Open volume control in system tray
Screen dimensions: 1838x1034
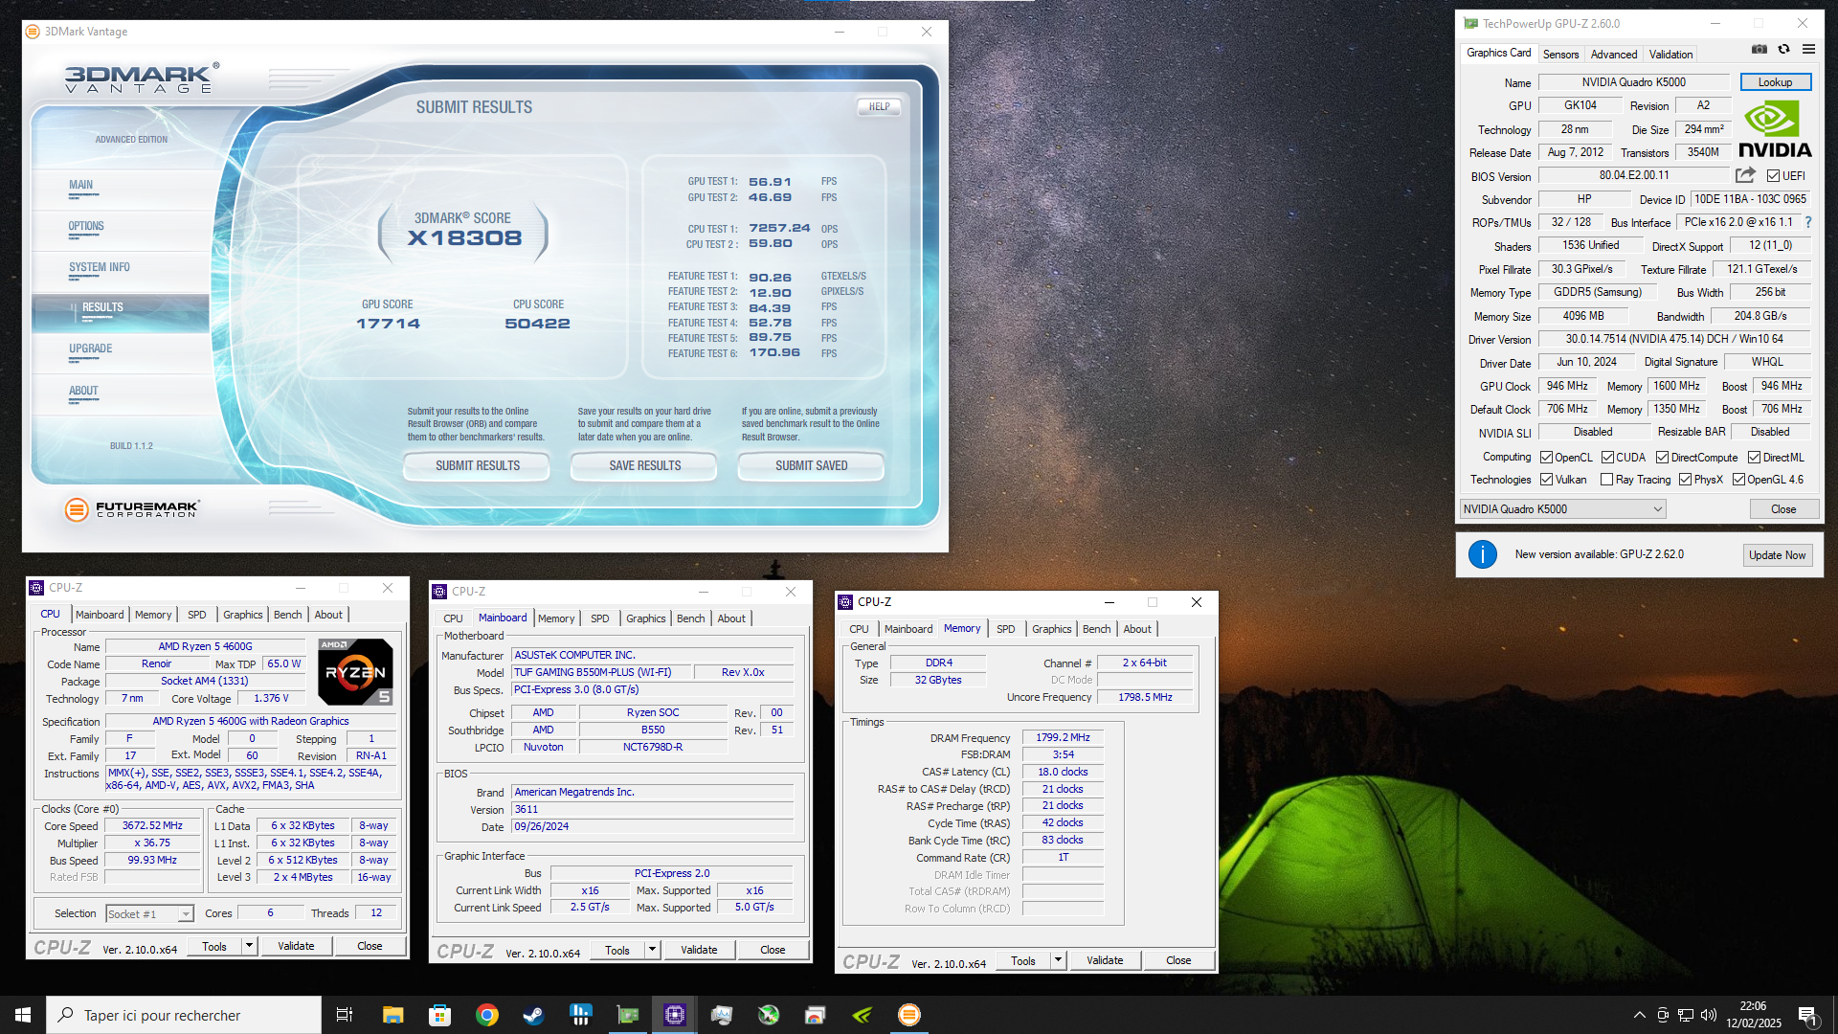[1709, 1015]
